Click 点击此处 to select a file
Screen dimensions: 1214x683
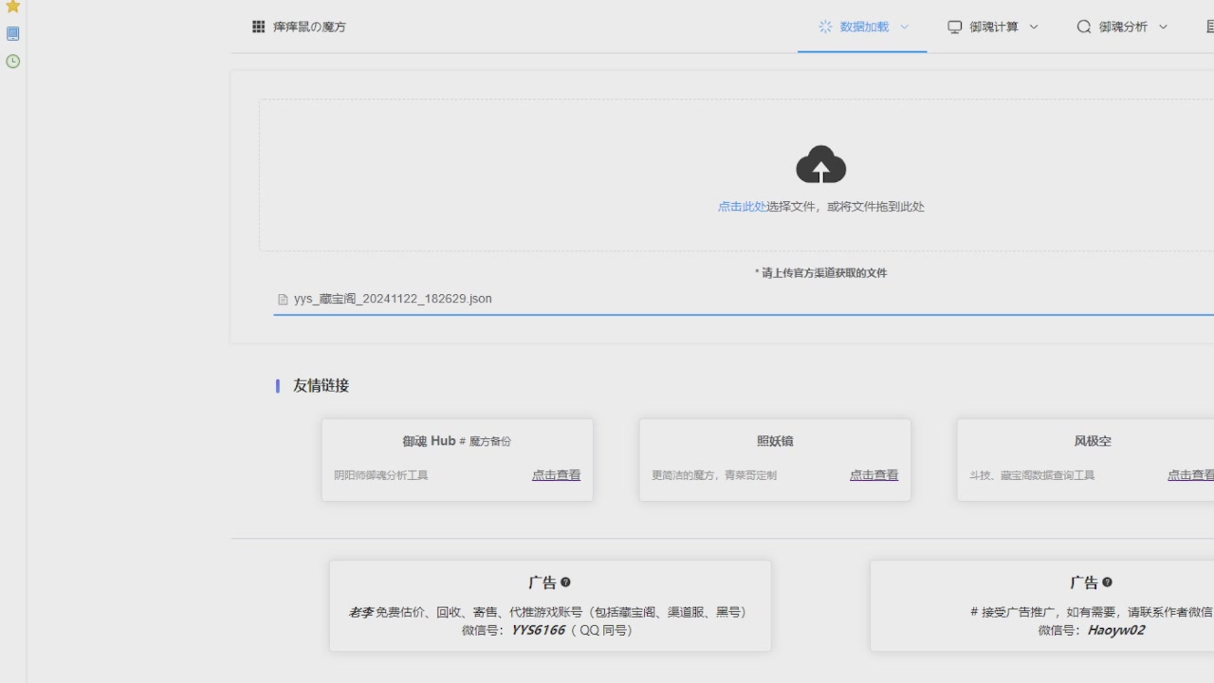[x=742, y=206]
